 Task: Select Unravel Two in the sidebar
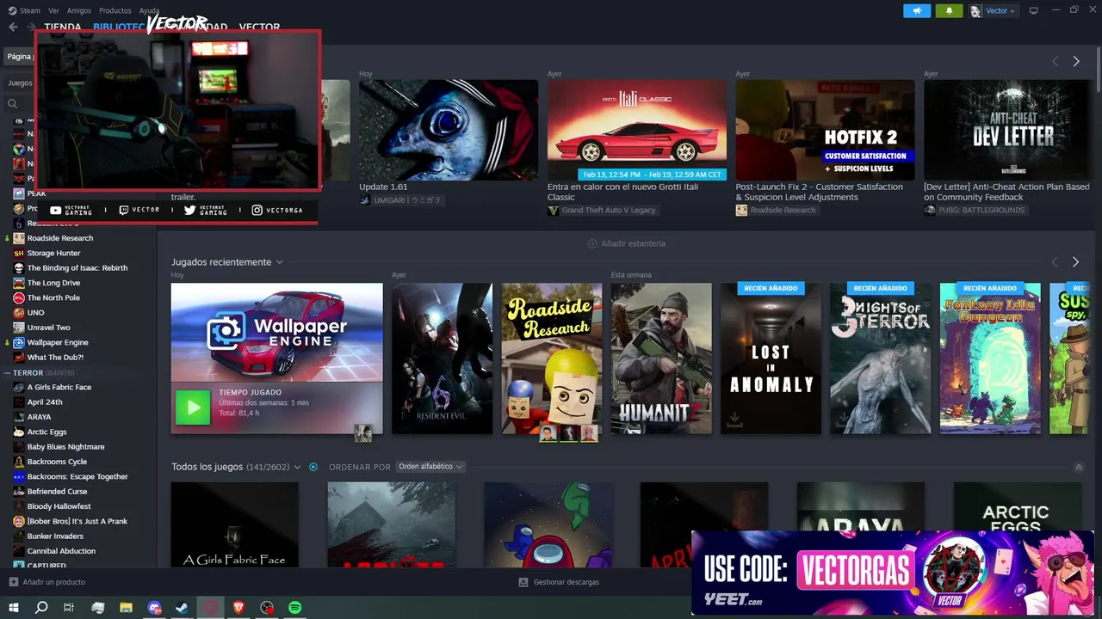(48, 328)
